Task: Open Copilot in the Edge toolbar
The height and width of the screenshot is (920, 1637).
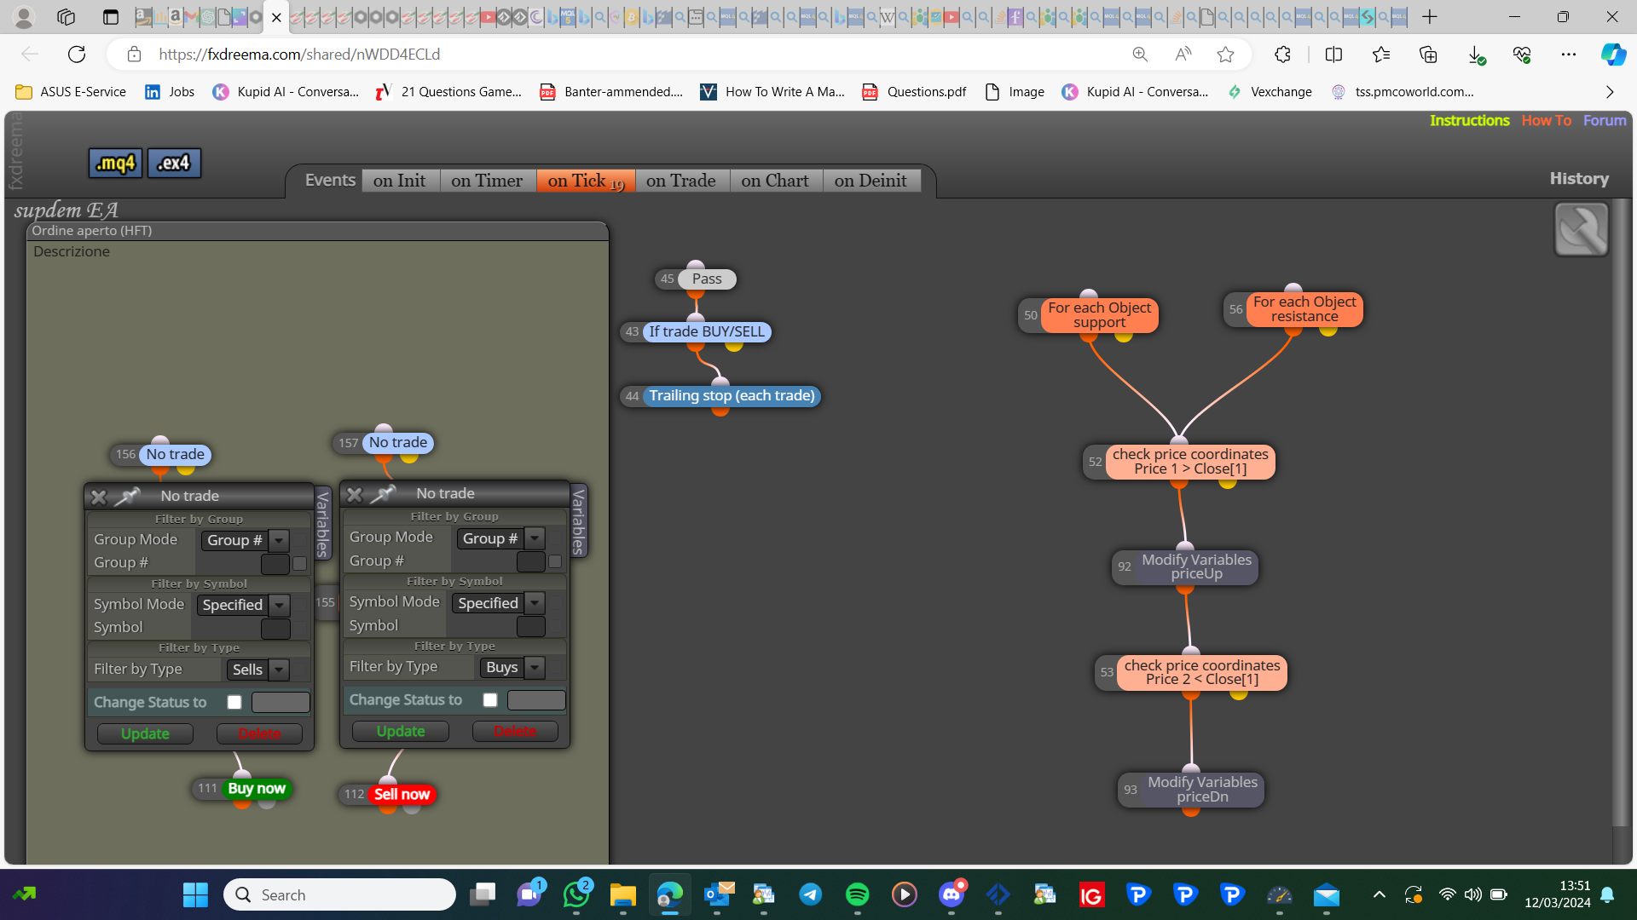Action: point(1612,55)
